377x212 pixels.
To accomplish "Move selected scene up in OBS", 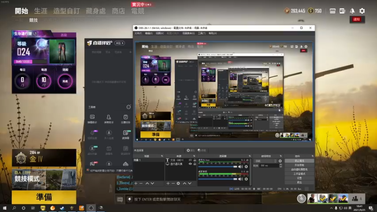I will 147,183.
